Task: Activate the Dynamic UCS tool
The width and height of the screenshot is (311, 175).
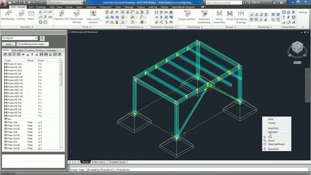Action: (x=62, y=15)
